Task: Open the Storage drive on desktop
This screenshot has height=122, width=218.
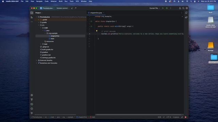Action: tap(211, 47)
